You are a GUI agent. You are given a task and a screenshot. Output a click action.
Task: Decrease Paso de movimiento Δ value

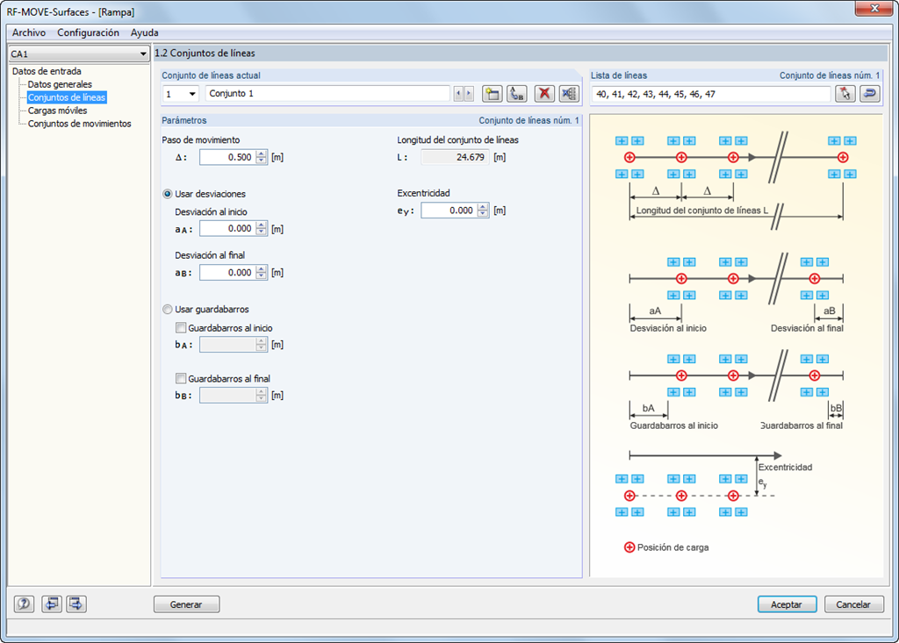point(262,161)
